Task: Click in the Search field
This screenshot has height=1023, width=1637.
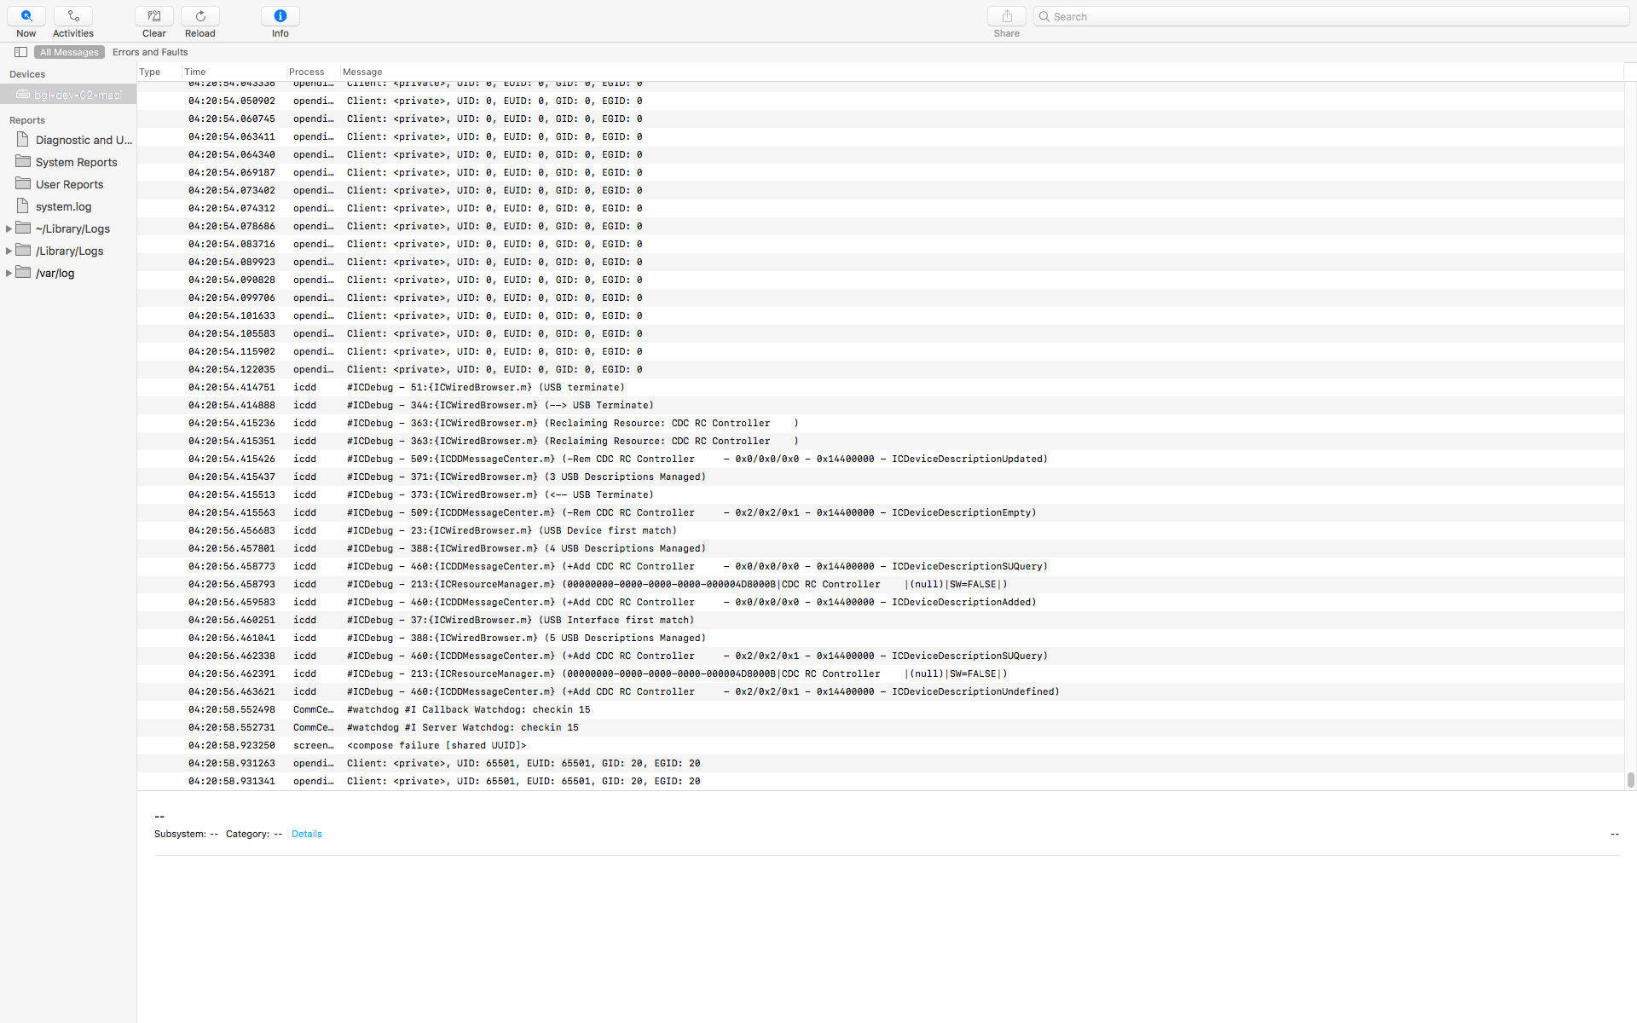Action: point(1330,16)
